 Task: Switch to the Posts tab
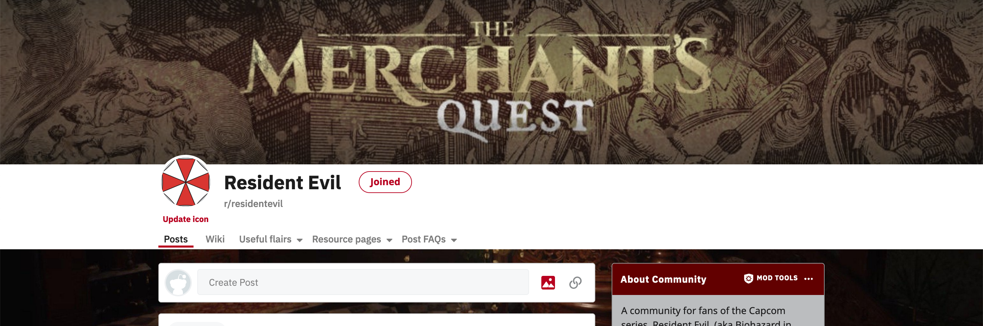(x=175, y=239)
